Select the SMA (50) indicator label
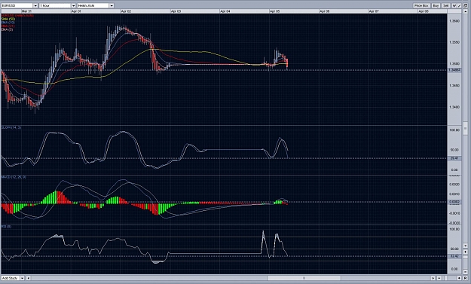This screenshot has height=284, width=471. click(x=8, y=19)
